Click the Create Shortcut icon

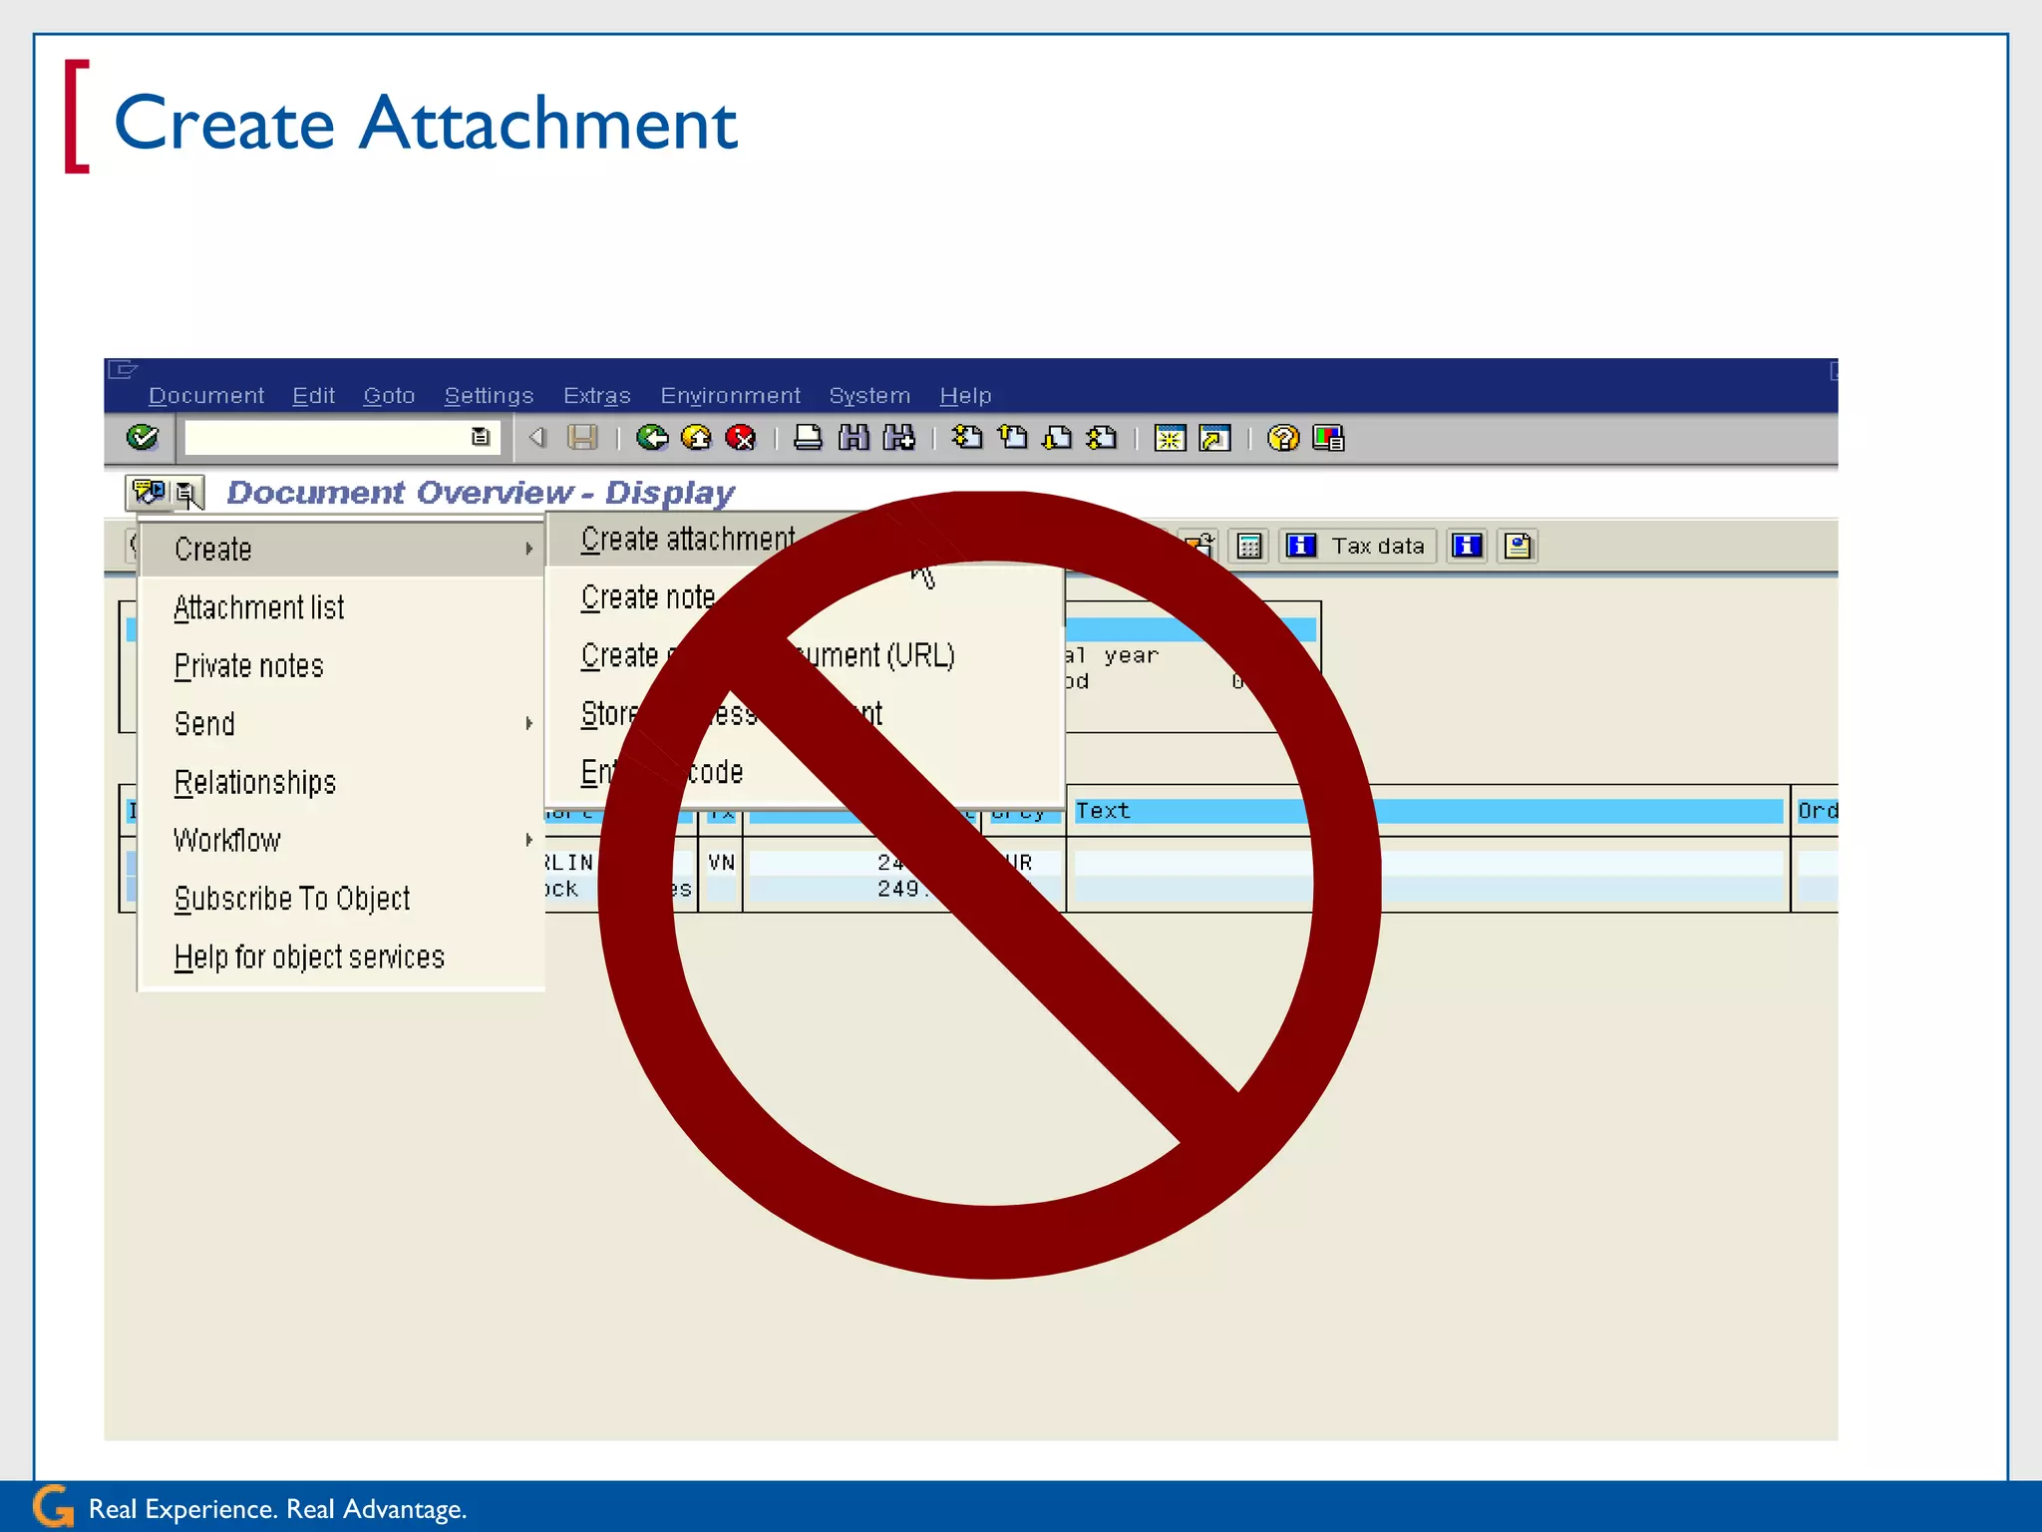click(x=1215, y=437)
